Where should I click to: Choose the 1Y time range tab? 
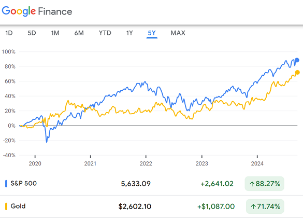tap(129, 33)
